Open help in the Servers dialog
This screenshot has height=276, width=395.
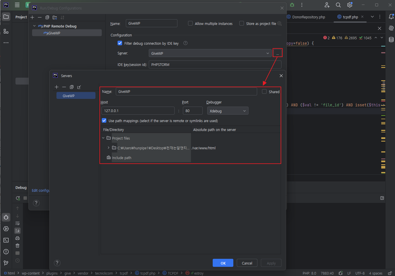(57, 263)
